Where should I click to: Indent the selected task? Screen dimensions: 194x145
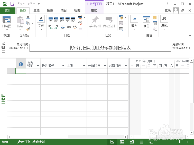point(56,27)
